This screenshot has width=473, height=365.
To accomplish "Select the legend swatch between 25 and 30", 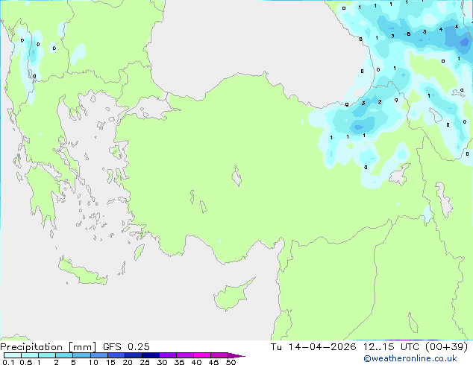I will pos(150,355).
